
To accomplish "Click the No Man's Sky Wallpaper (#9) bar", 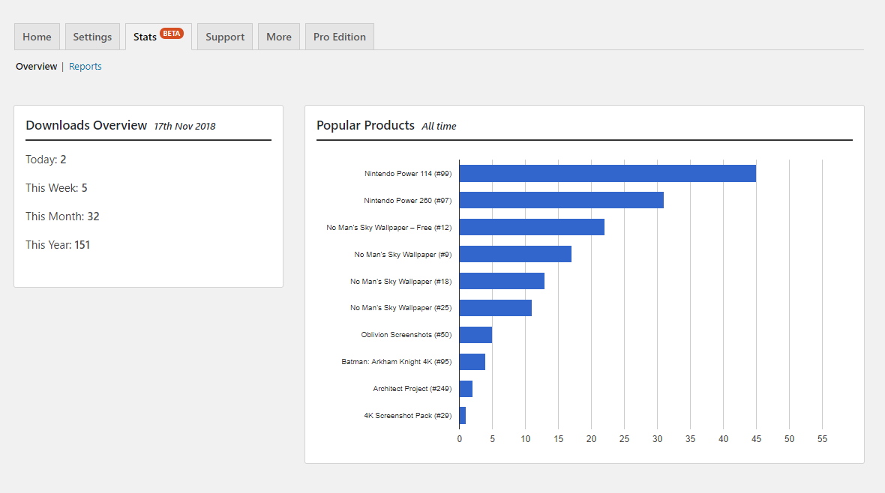I will [x=515, y=254].
